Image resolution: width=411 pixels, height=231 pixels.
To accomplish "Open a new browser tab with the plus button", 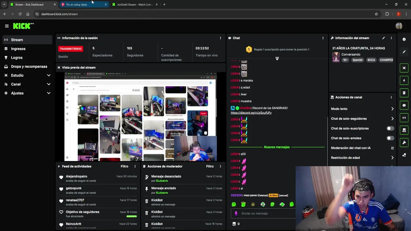I will (x=164, y=4).
